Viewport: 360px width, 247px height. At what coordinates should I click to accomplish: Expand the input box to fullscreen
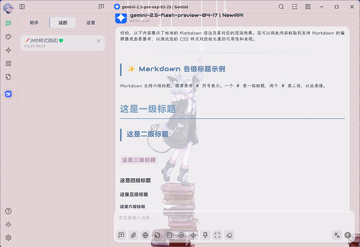coord(217,235)
